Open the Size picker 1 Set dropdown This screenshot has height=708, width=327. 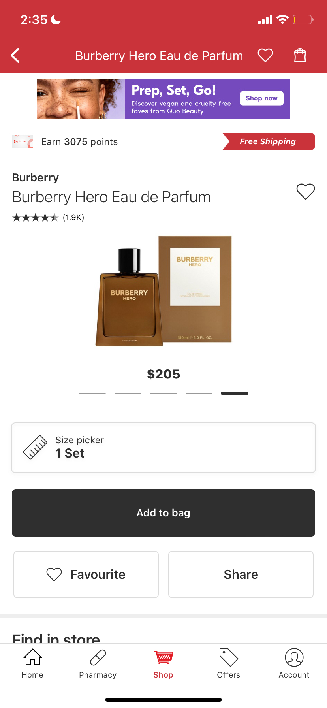[163, 448]
